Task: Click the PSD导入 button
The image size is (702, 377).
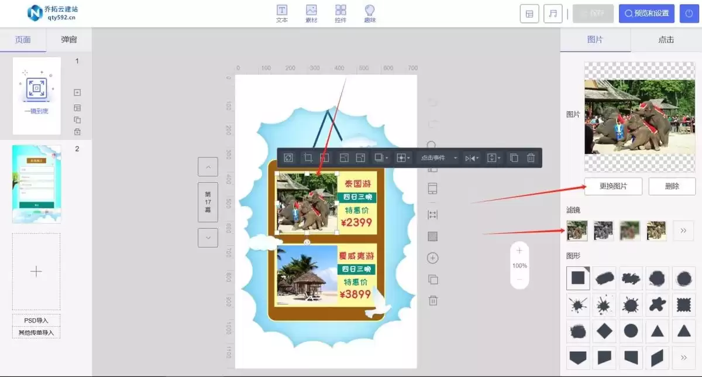Action: 36,321
